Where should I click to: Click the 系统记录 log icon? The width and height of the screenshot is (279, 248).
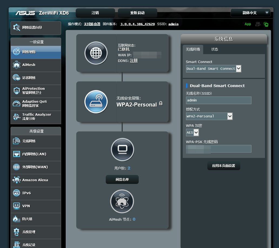(x=16, y=245)
